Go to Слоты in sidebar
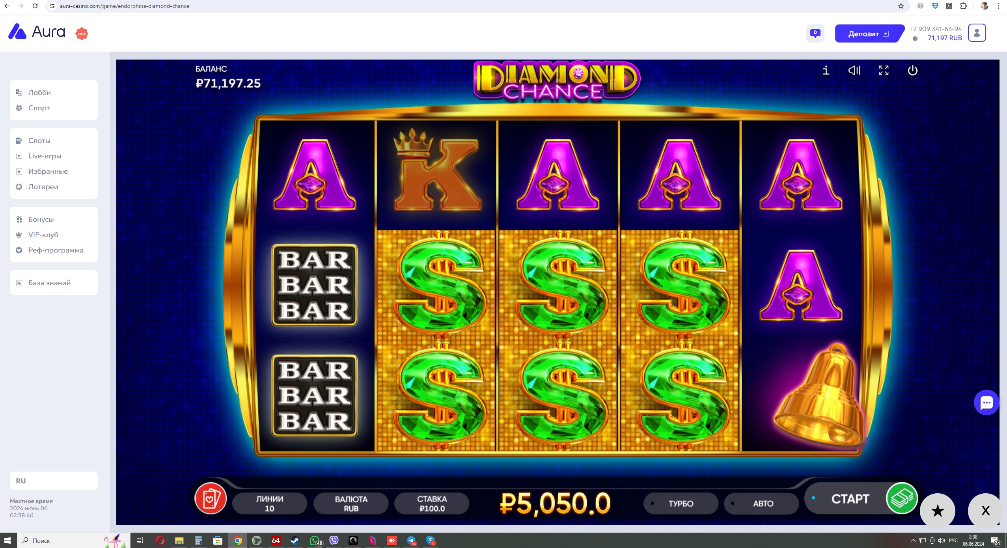Image resolution: width=1007 pixels, height=548 pixels. (39, 141)
